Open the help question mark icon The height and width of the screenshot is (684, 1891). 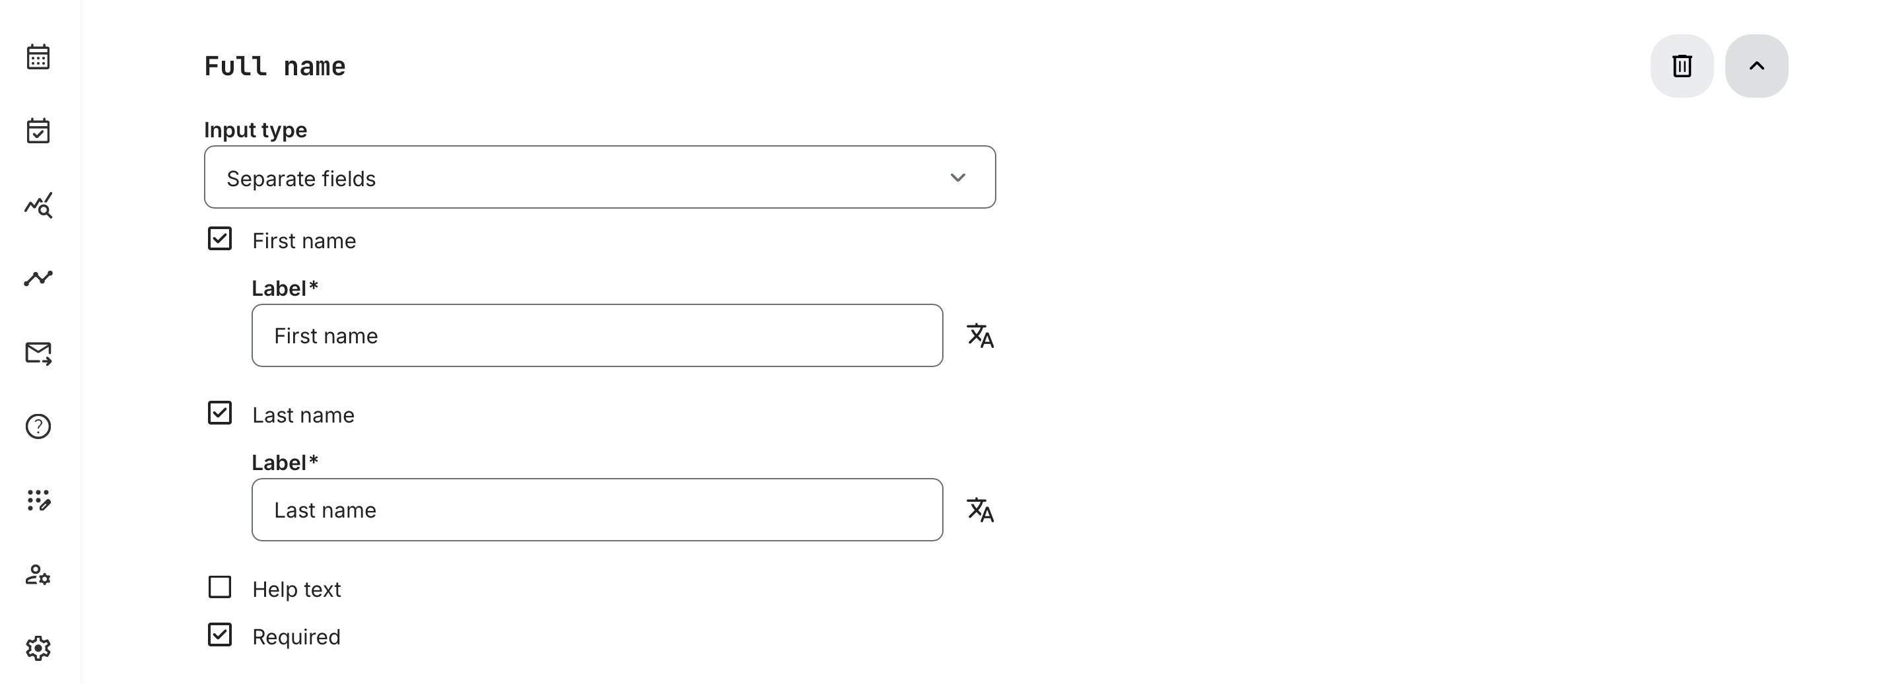point(38,427)
